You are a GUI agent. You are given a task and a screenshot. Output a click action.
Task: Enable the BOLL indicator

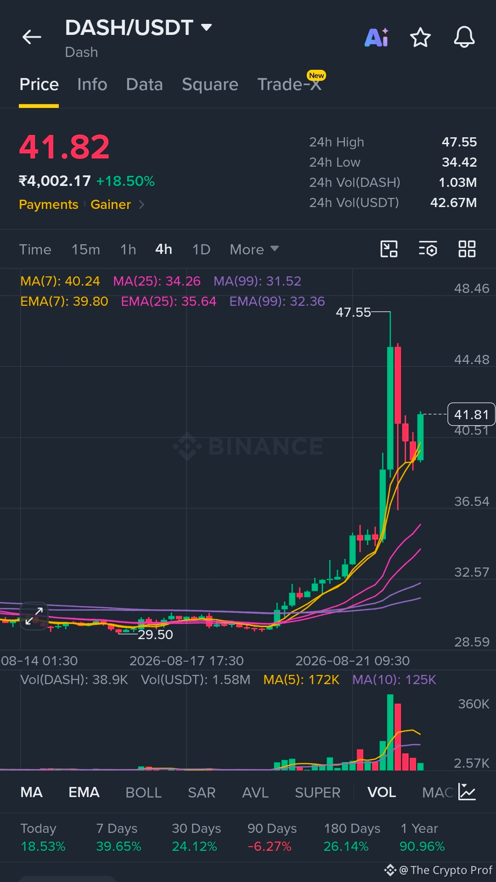(x=144, y=792)
